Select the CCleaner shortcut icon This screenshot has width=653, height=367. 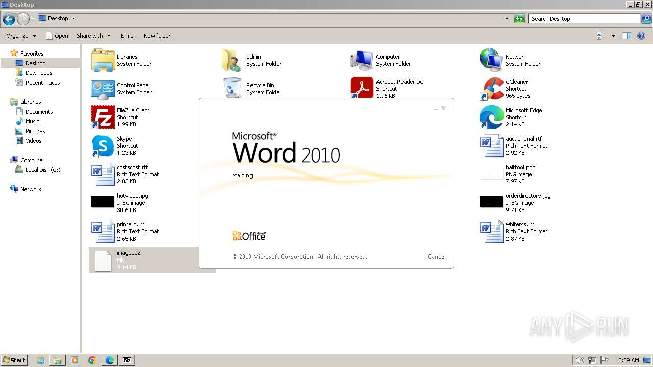(492, 89)
